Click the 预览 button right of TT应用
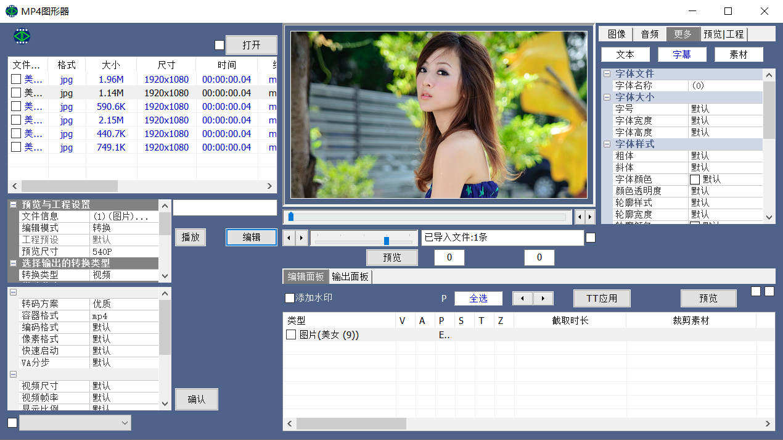The width and height of the screenshot is (783, 440). [x=708, y=299]
